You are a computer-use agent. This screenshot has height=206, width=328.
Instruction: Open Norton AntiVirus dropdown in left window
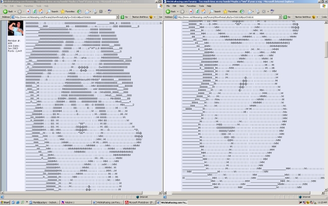(x=155, y=17)
